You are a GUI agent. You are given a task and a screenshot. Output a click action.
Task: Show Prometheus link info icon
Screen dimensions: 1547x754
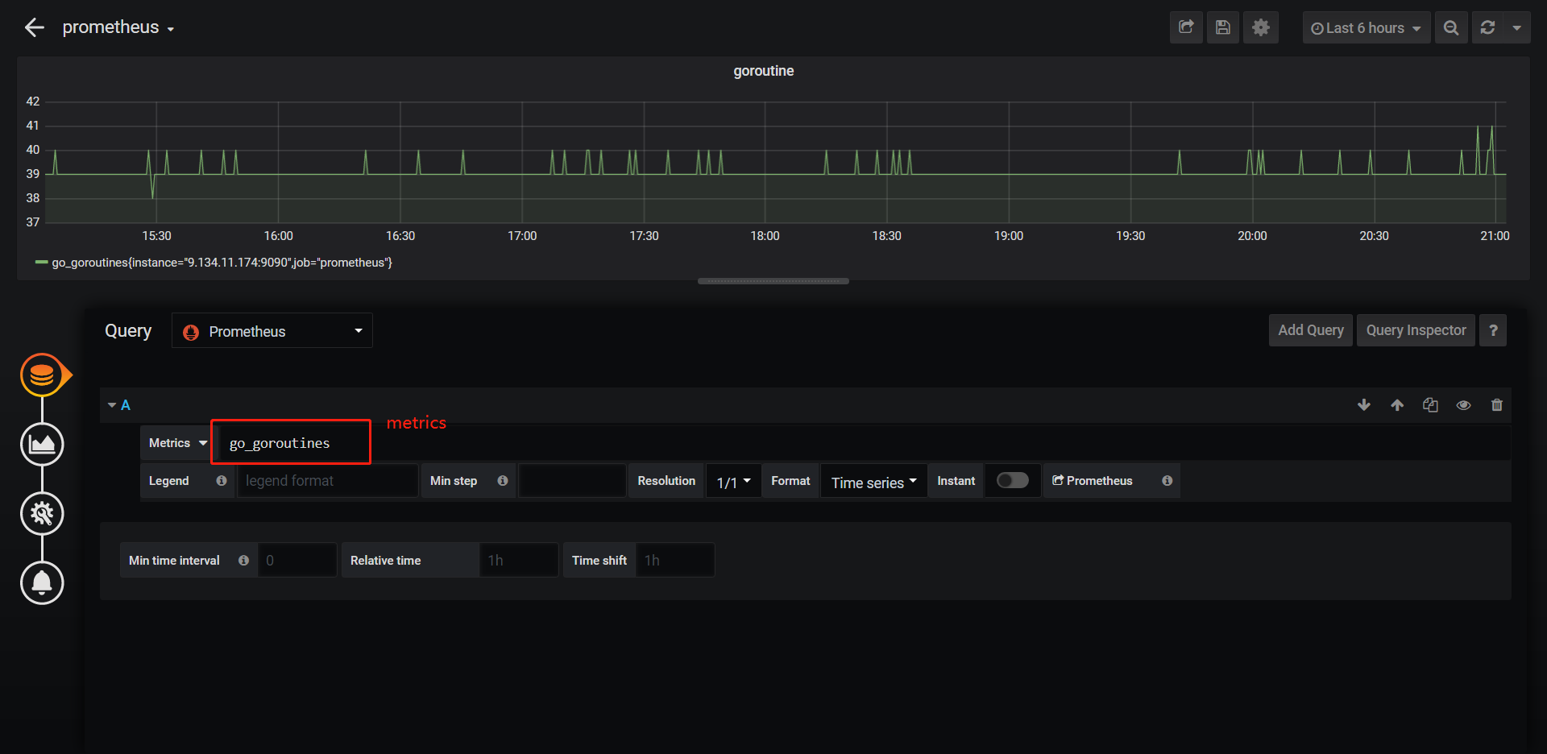click(x=1167, y=481)
